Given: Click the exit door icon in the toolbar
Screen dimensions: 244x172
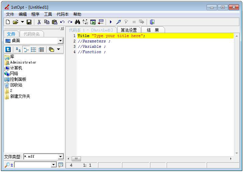Looking at the screenshot, I should click(x=152, y=22).
